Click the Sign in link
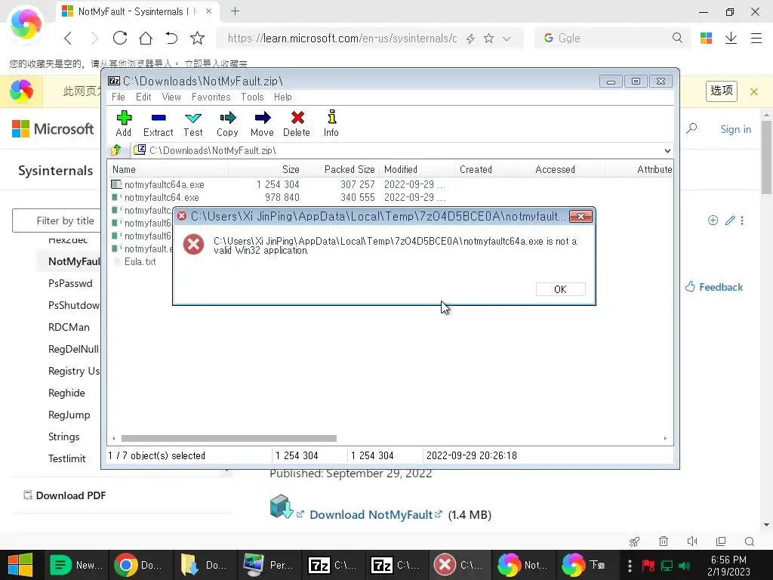773x580 pixels. coord(735,129)
